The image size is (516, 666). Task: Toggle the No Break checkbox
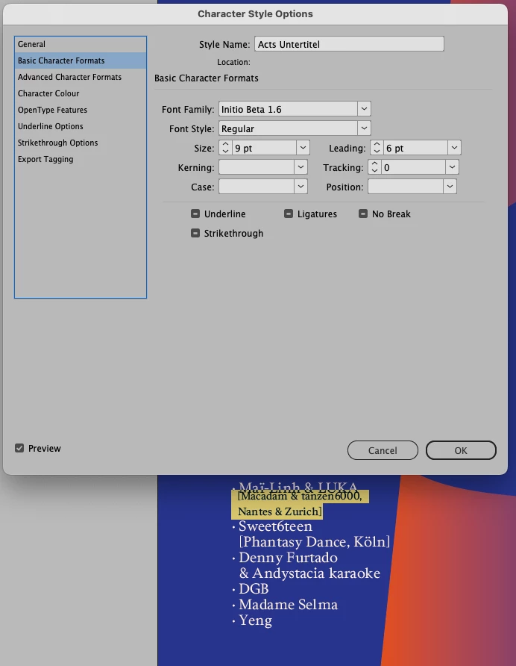tap(363, 214)
